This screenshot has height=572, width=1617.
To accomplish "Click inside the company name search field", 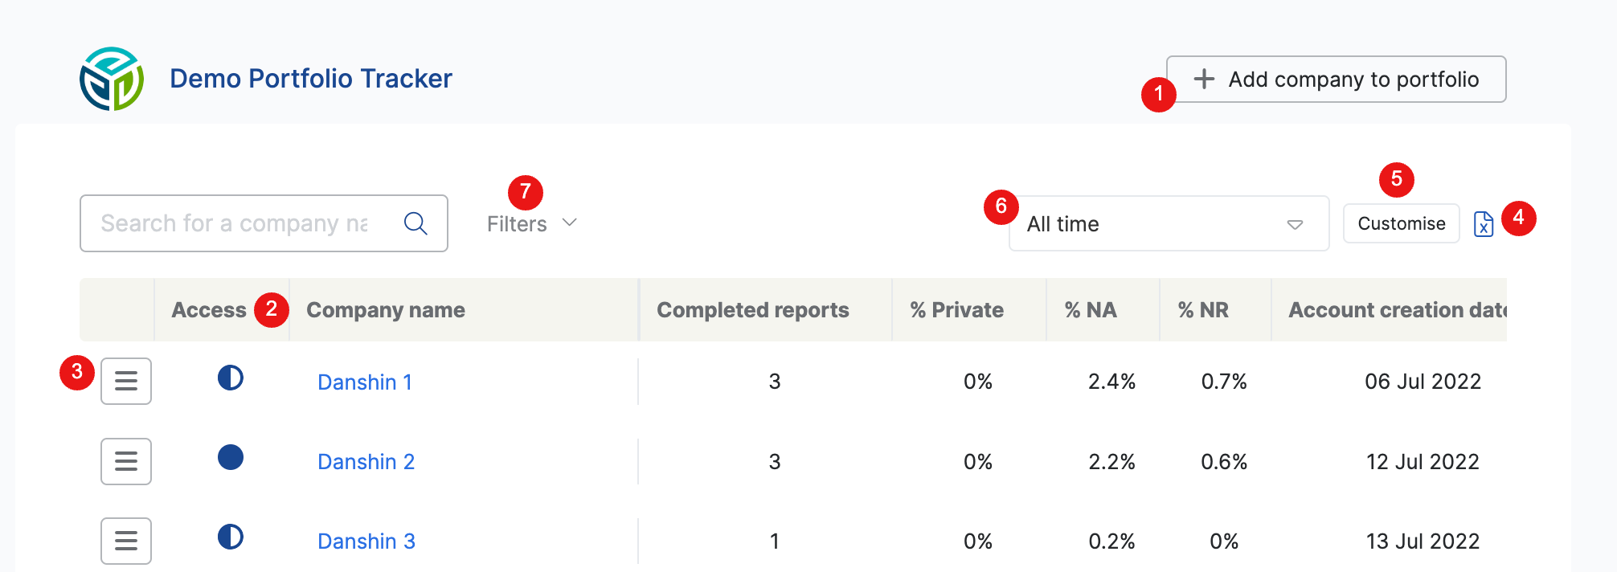I will click(241, 223).
